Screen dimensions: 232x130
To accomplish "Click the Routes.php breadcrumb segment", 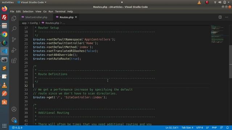I will point(50,23).
